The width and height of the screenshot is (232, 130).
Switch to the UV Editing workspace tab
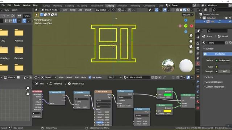coord(82,6)
